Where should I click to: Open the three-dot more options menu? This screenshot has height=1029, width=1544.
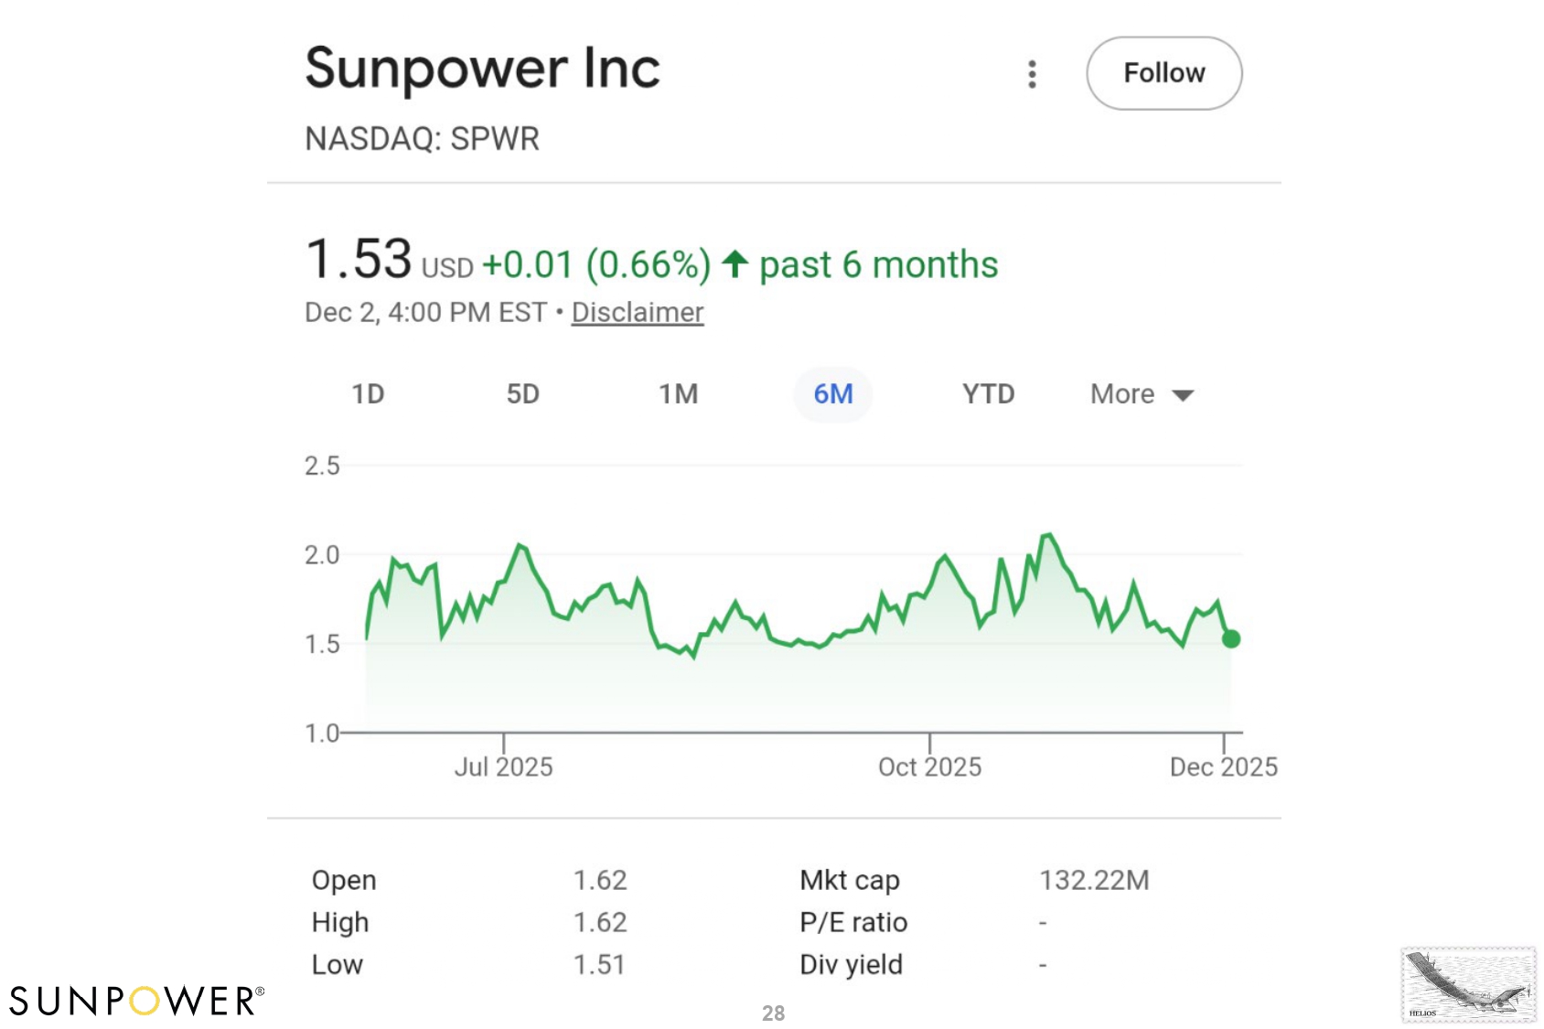pos(1032,74)
